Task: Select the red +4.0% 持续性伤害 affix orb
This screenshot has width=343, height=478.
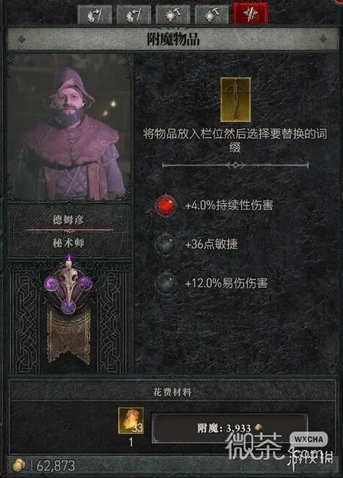Action: point(165,205)
